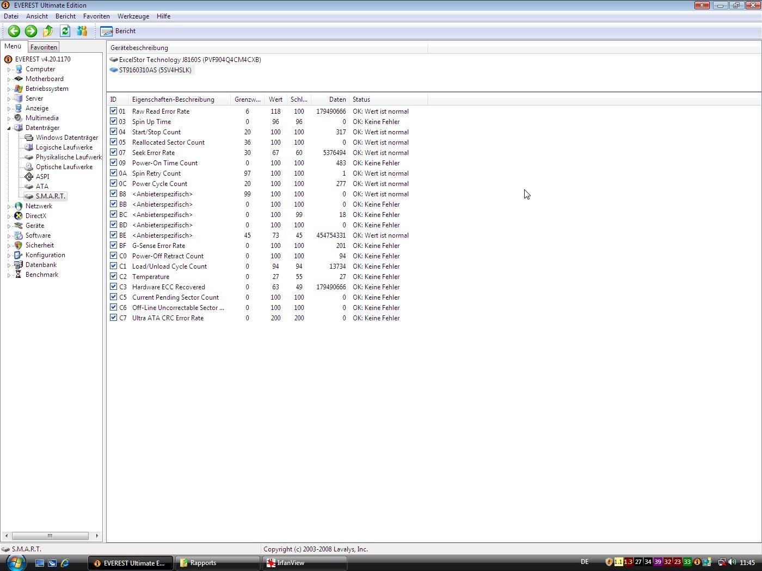Image resolution: width=762 pixels, height=571 pixels.
Task: Switch to the Favoriten tab
Action: click(44, 47)
